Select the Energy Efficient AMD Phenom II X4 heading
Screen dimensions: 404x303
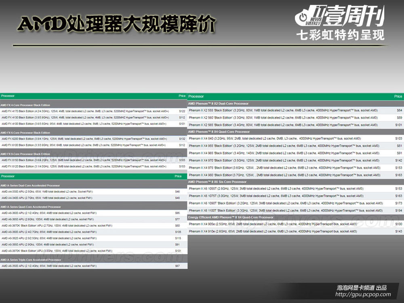(296, 217)
